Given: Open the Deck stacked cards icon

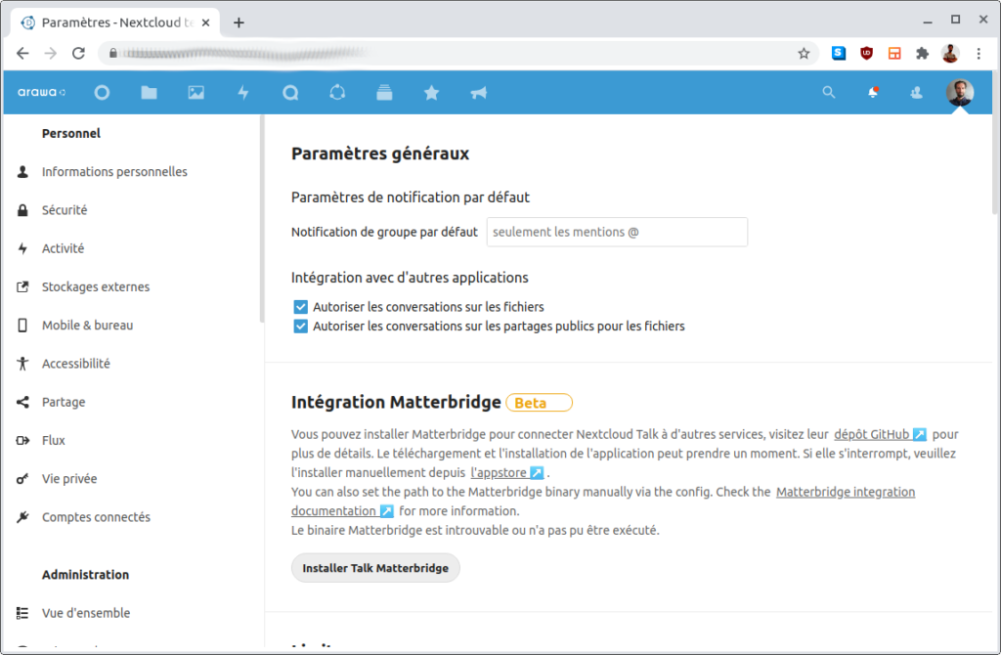Looking at the screenshot, I should (384, 93).
